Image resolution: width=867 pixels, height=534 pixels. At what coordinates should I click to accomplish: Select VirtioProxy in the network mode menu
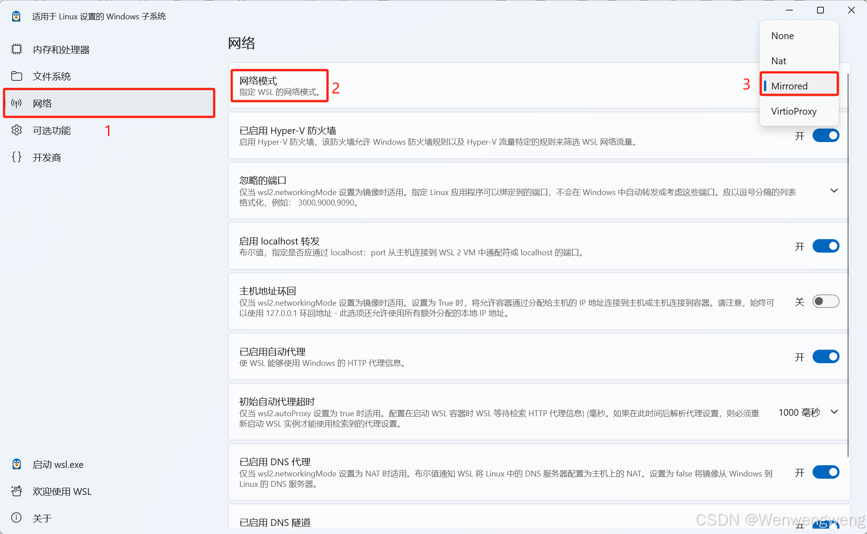(x=794, y=111)
